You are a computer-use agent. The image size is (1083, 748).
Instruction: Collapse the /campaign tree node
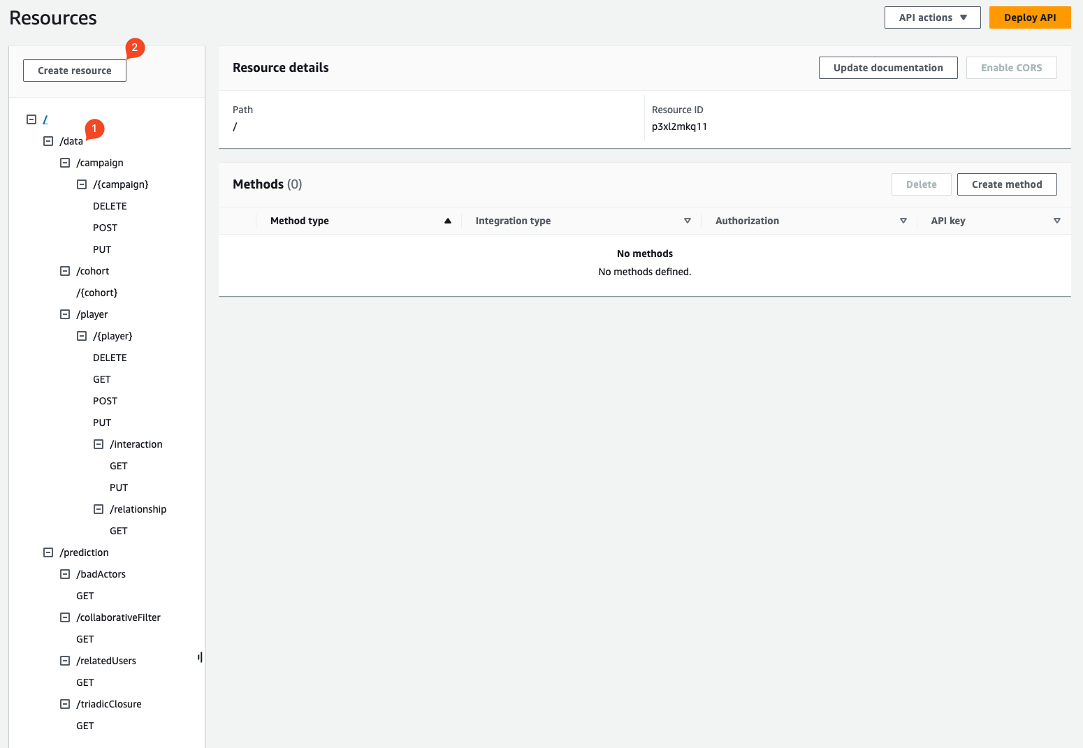click(x=65, y=163)
